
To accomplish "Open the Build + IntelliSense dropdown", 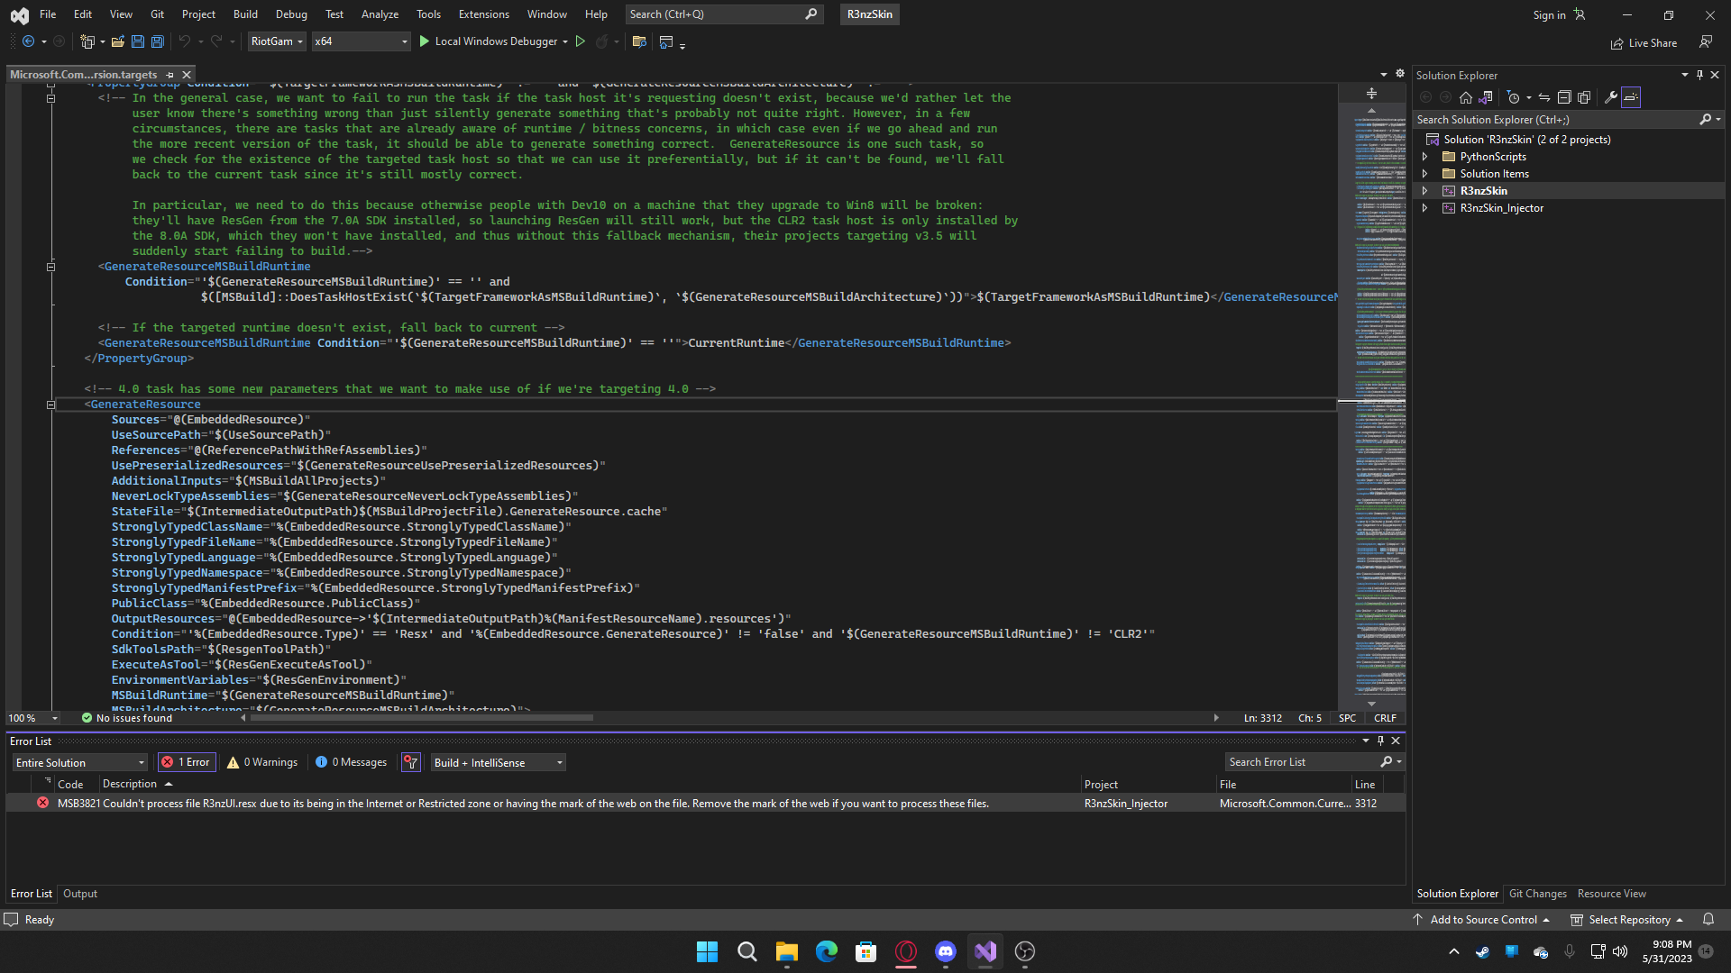I will [497, 761].
